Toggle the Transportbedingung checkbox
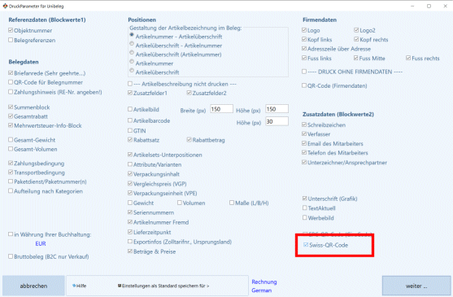The image size is (453, 297). 11,173
